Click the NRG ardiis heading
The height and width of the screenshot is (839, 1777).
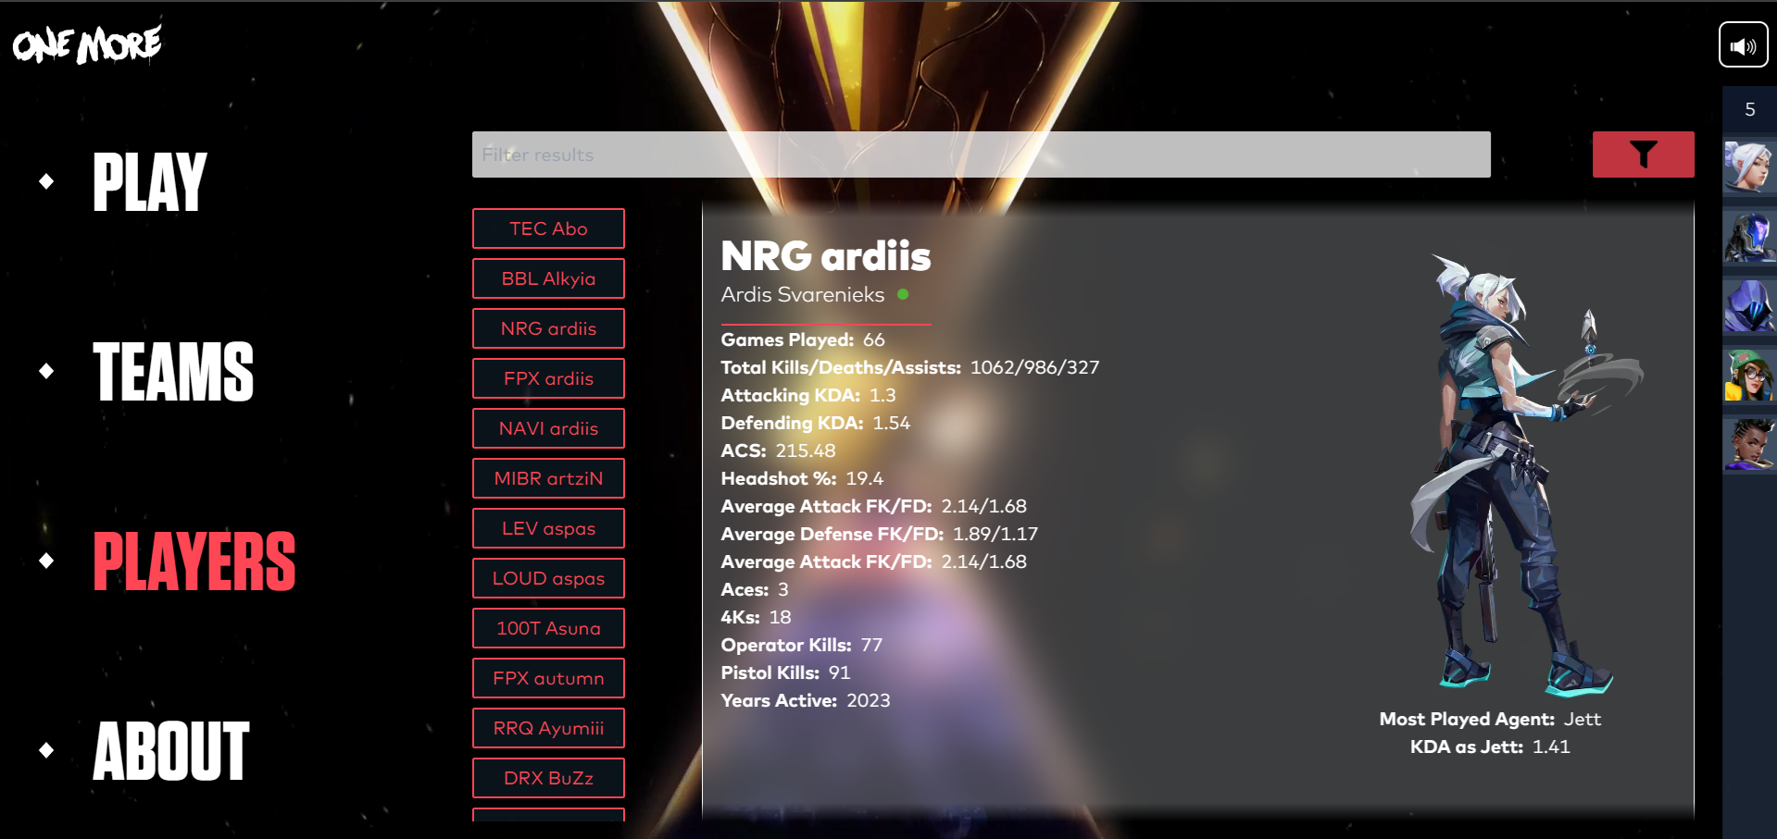pos(826,256)
